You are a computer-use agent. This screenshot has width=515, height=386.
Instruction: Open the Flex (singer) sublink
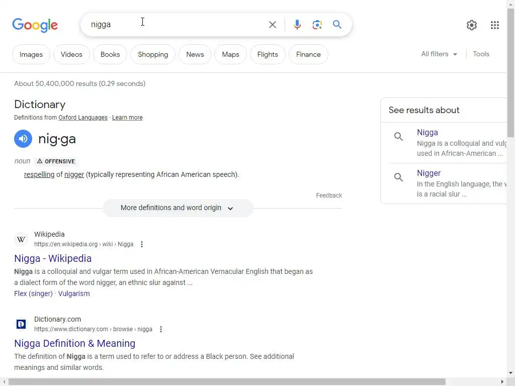tap(33, 294)
